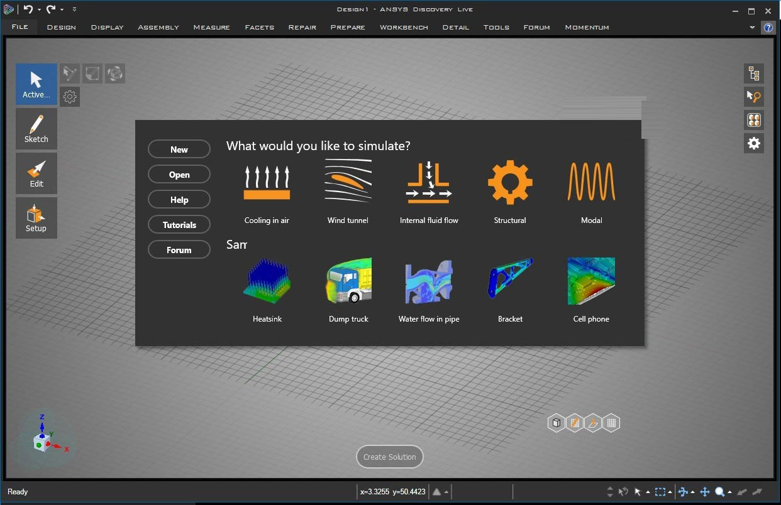Open the Setup tool

click(36, 218)
